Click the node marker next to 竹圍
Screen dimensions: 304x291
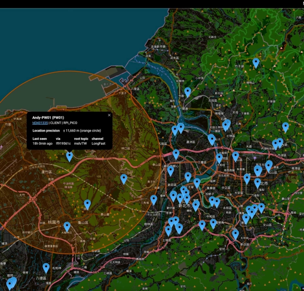click(x=188, y=92)
